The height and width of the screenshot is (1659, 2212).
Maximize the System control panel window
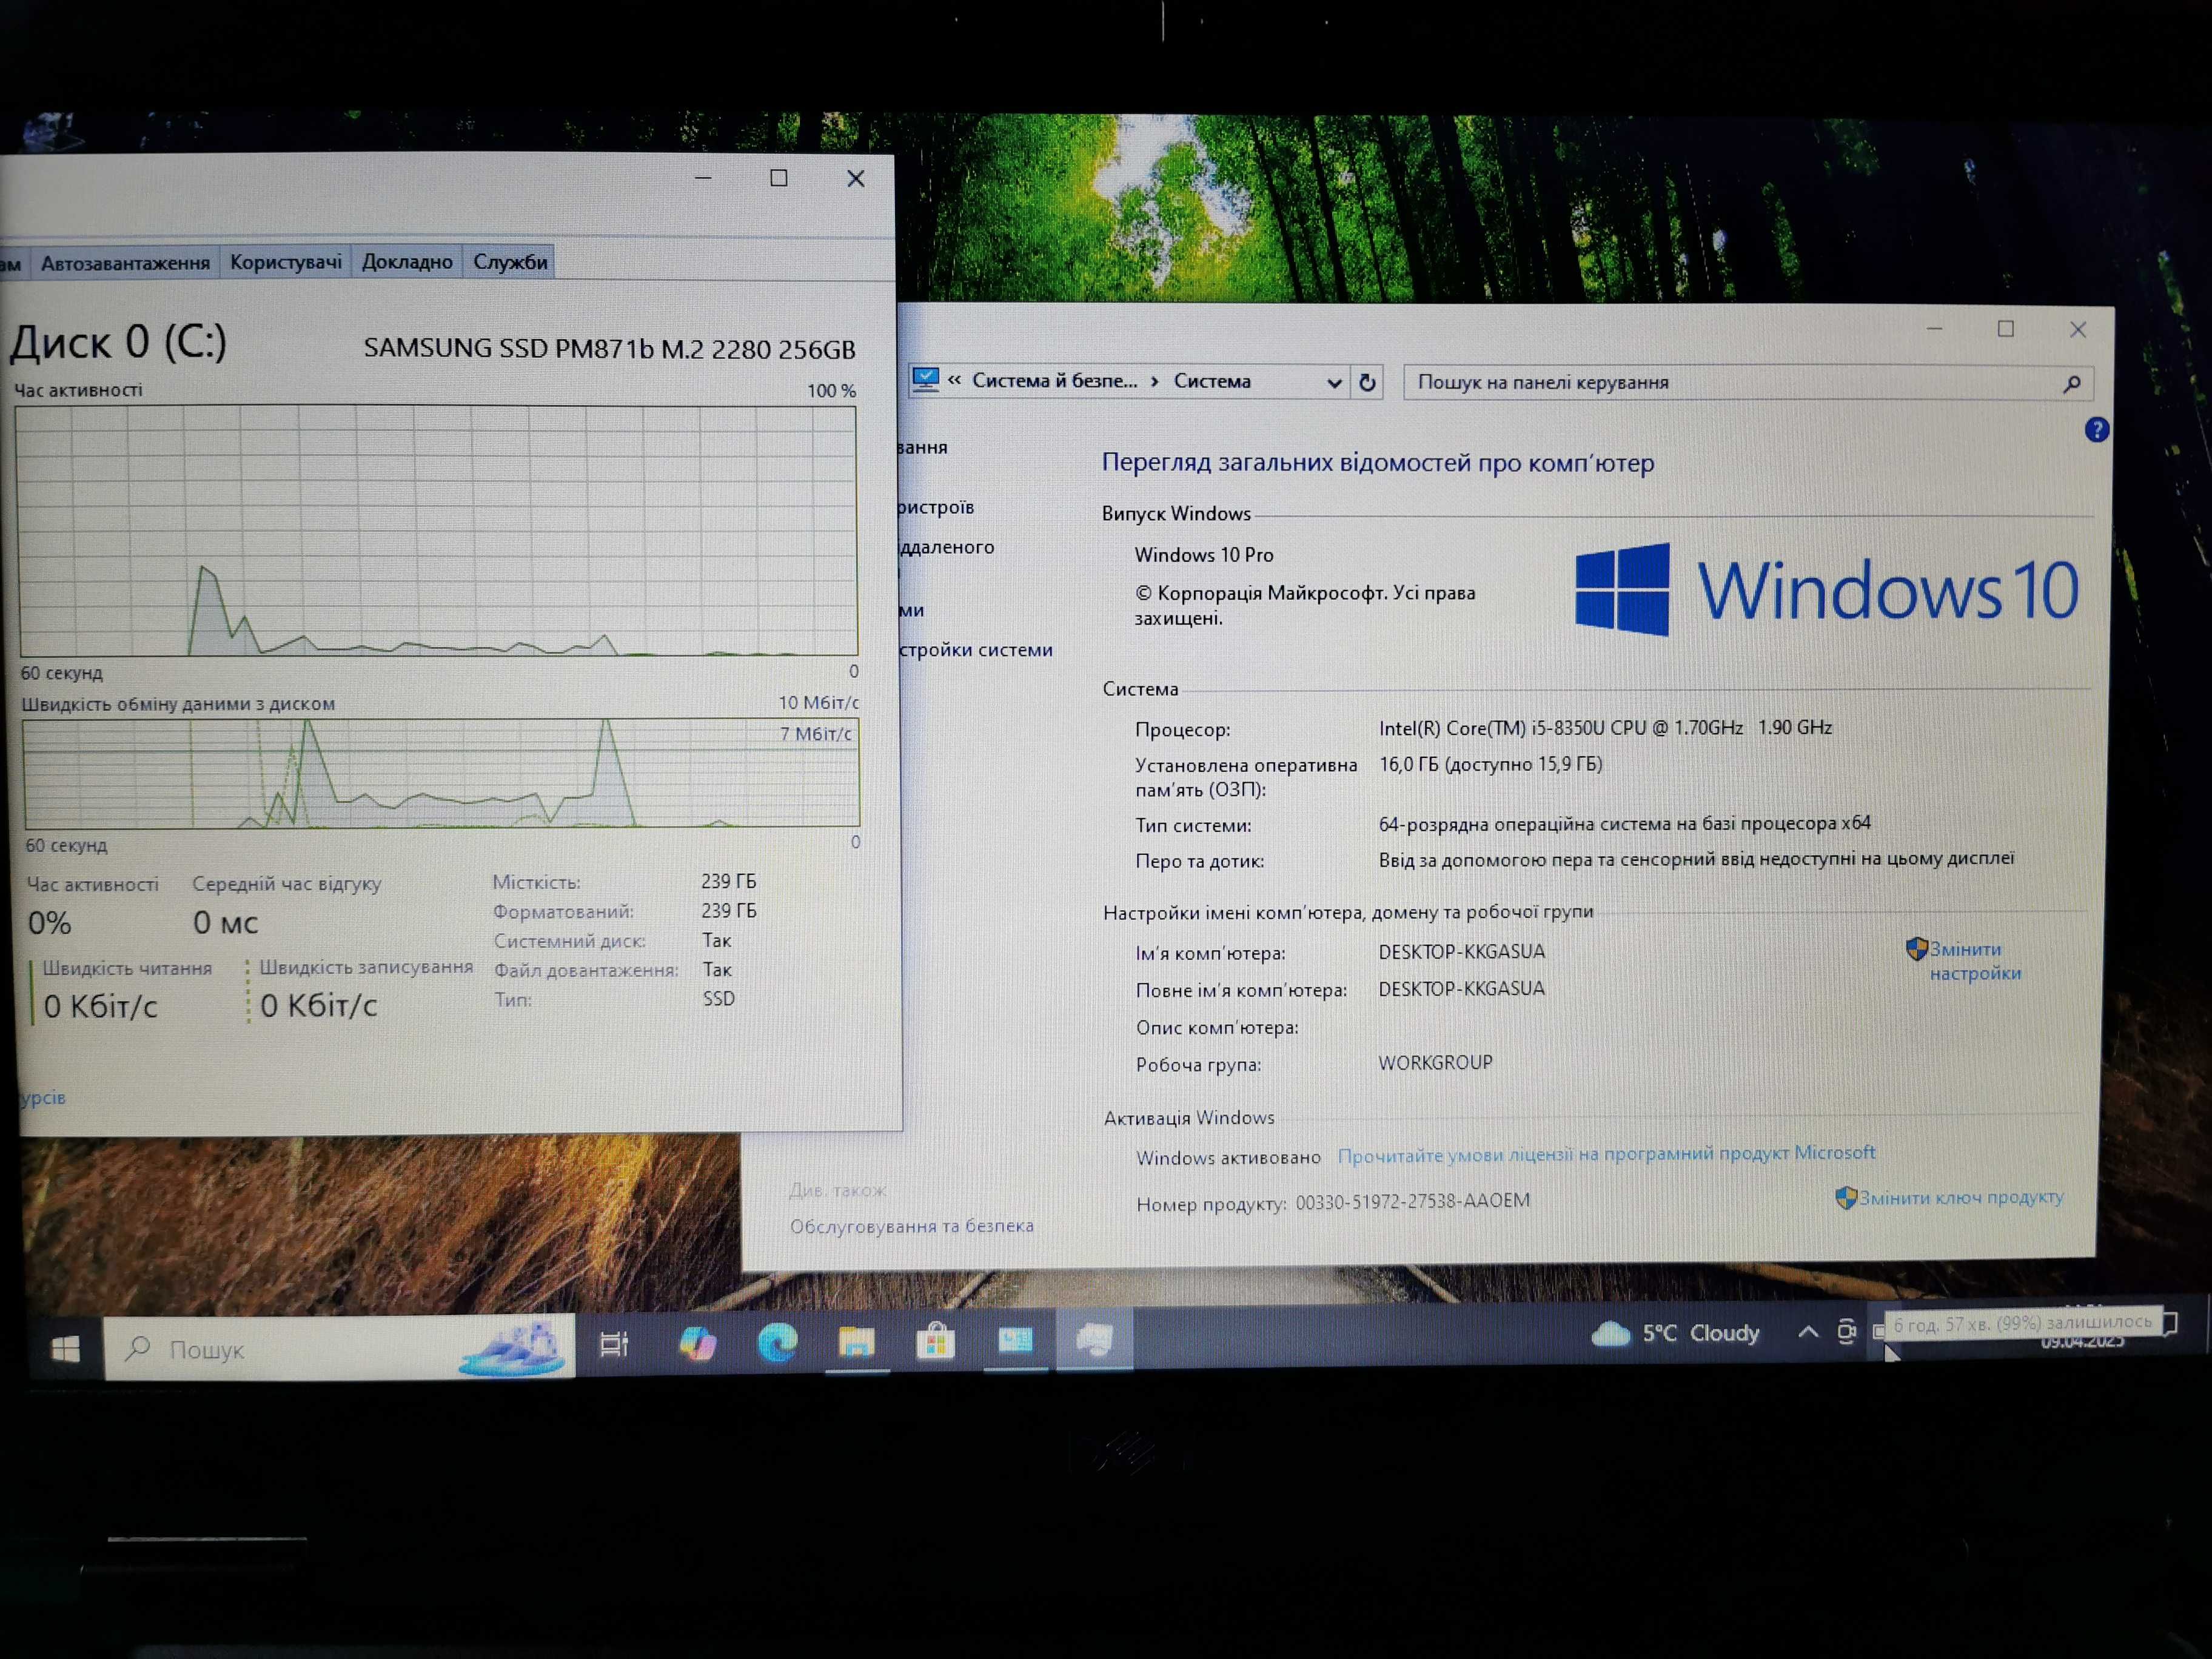pyautogui.click(x=2006, y=329)
